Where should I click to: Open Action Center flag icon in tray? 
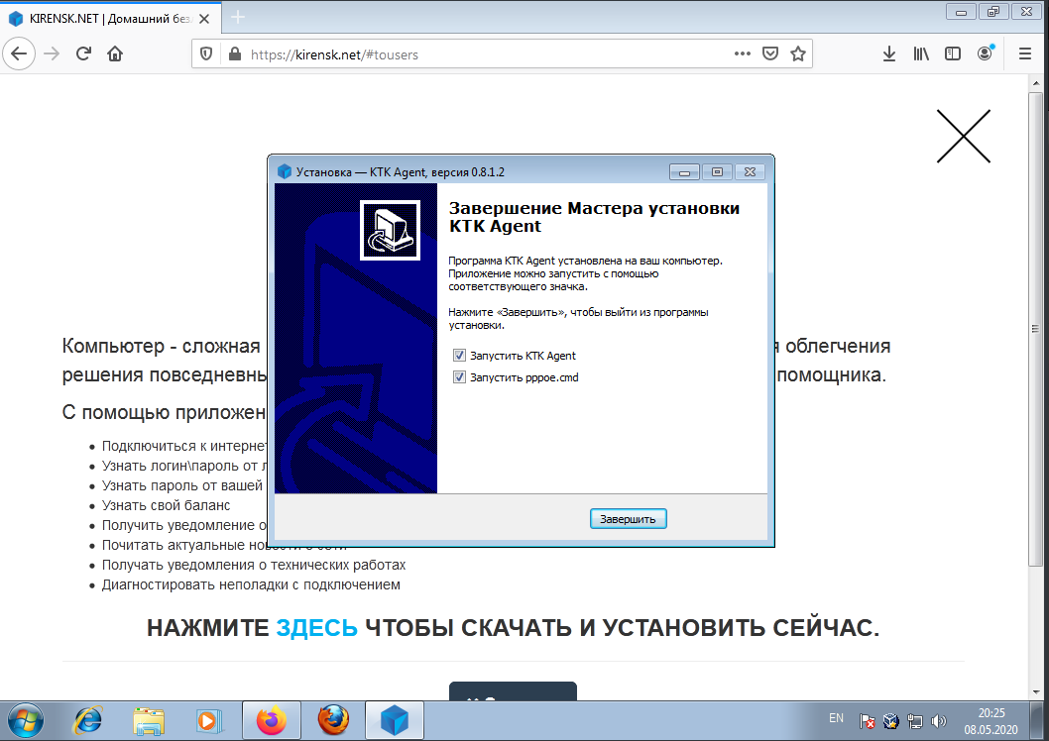click(867, 721)
